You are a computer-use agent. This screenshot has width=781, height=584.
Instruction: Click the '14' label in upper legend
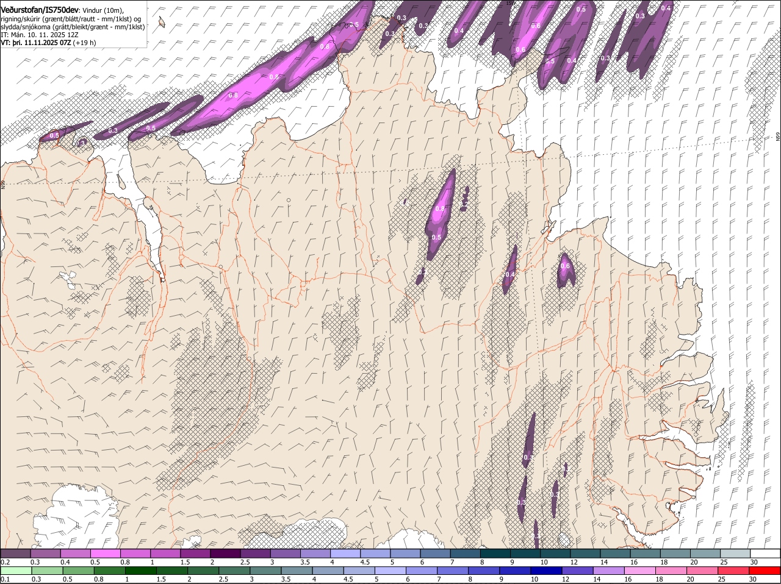[x=603, y=562]
